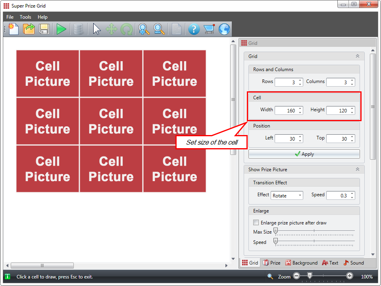The width and height of the screenshot is (381, 286).
Task: Open the Effect dropdown showing Rotate
Action: 287,195
